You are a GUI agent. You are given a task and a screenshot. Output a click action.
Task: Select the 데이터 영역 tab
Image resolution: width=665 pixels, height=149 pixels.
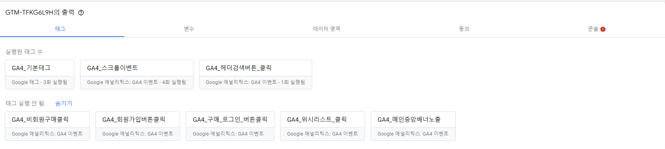click(326, 29)
